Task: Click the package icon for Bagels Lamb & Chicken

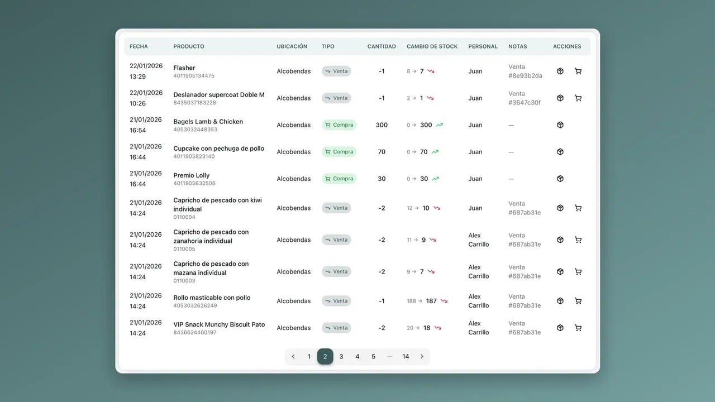Action: [560, 125]
